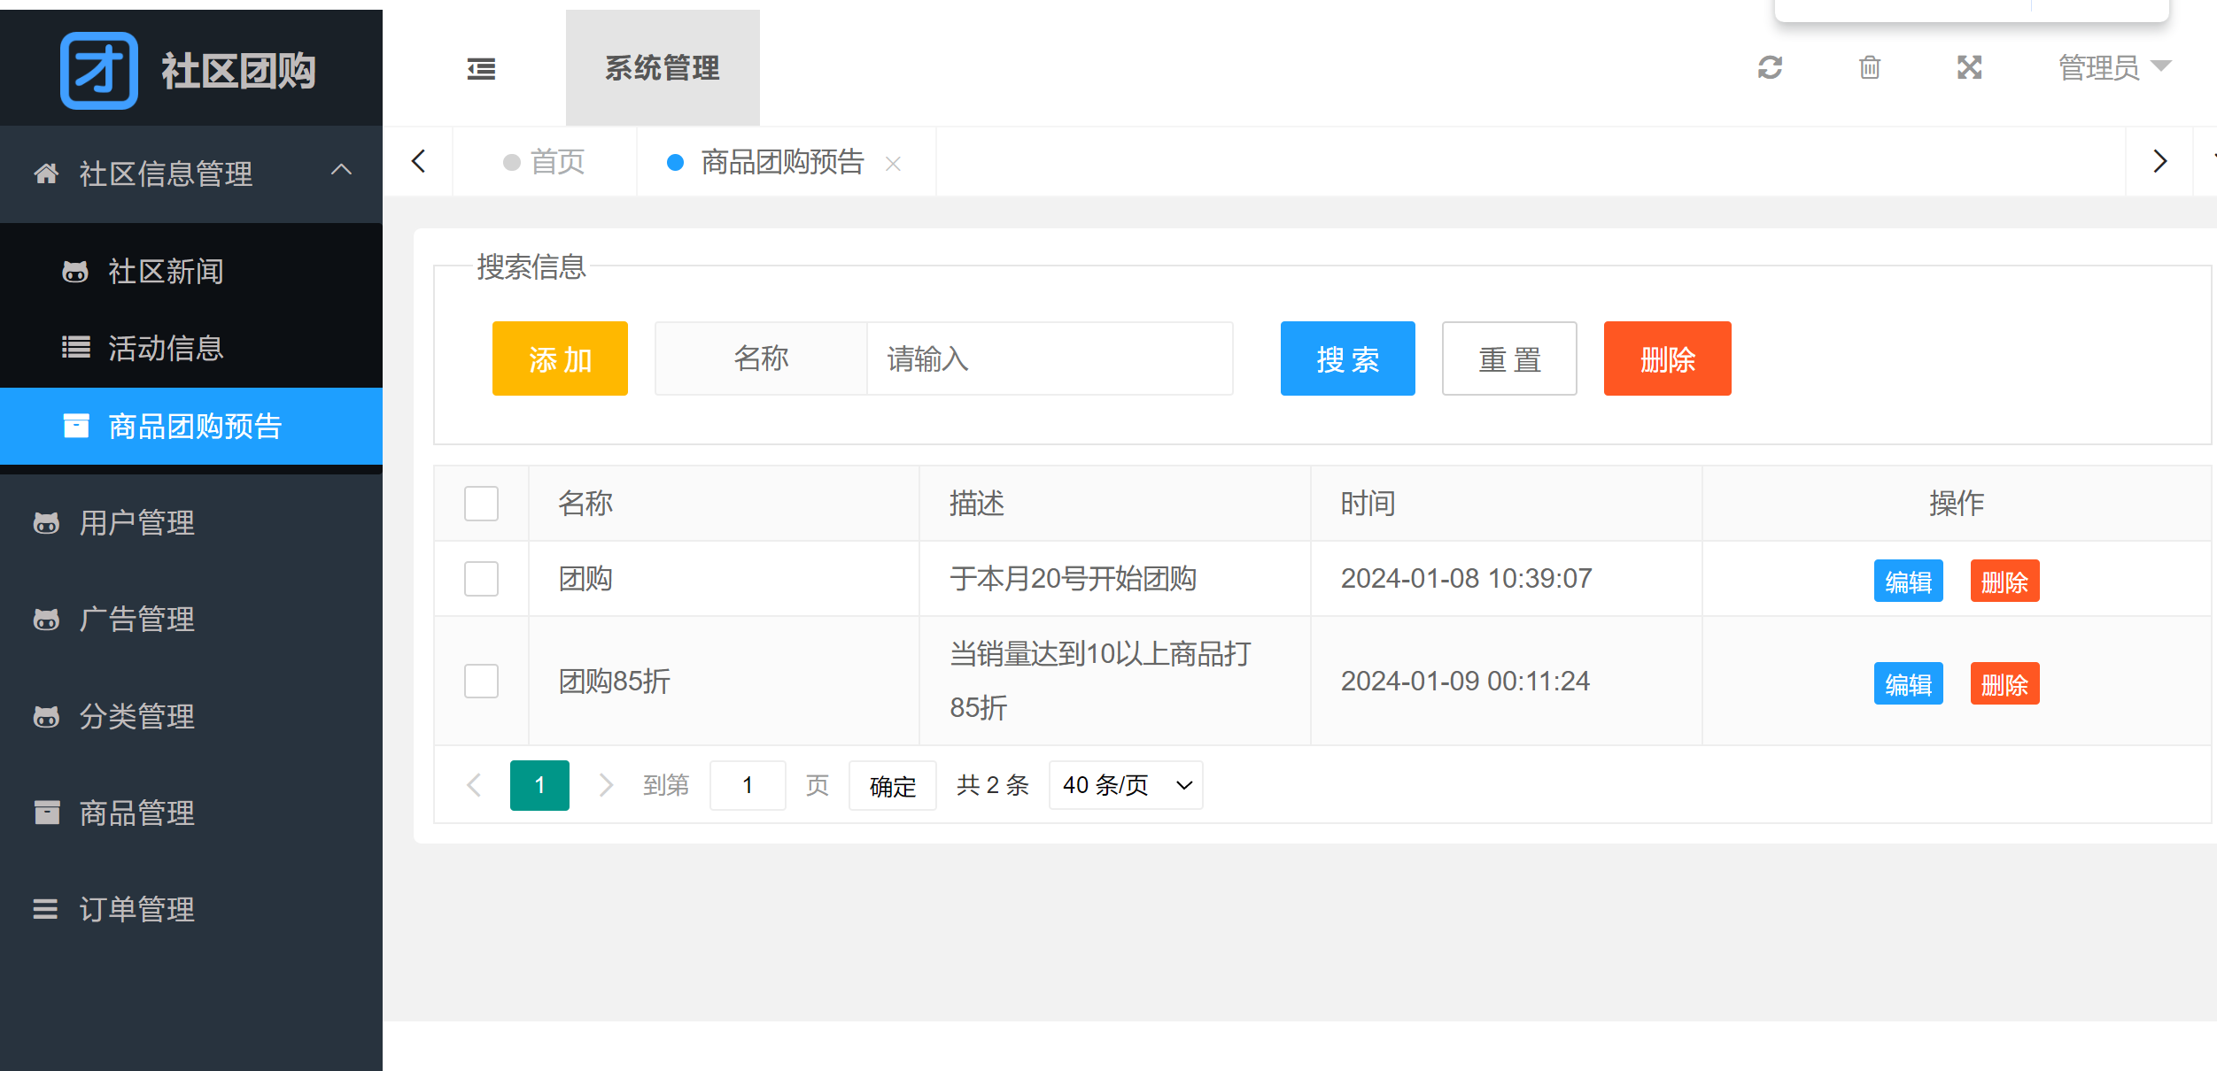Click the list icon next to 活动信息
Image resolution: width=2217 pixels, height=1071 pixels.
tap(75, 347)
